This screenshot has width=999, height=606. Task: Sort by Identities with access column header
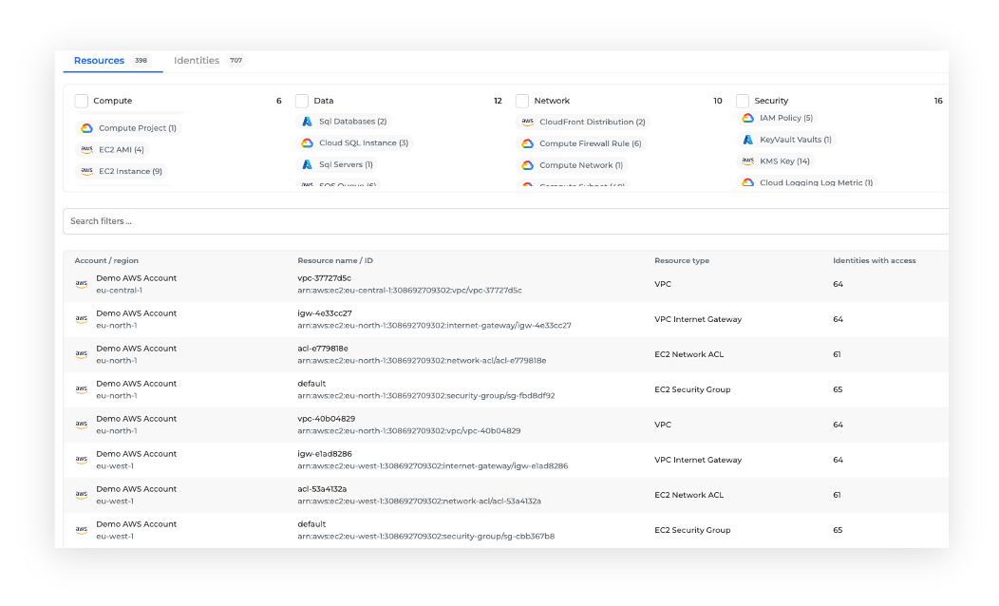coord(874,260)
